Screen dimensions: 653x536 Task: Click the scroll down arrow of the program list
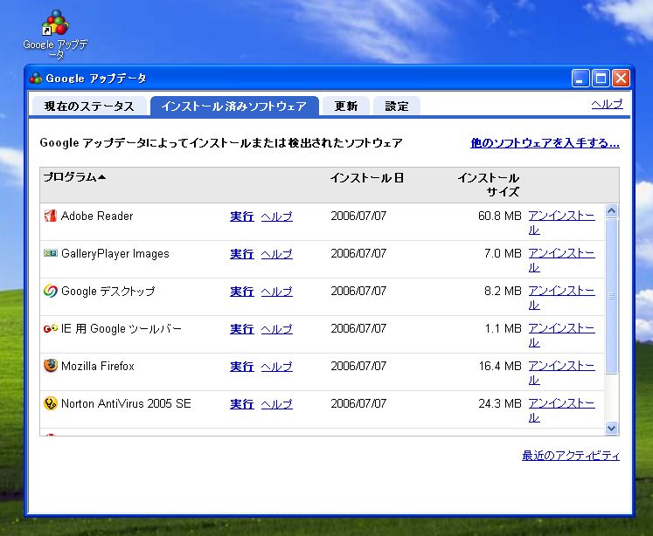coord(611,428)
